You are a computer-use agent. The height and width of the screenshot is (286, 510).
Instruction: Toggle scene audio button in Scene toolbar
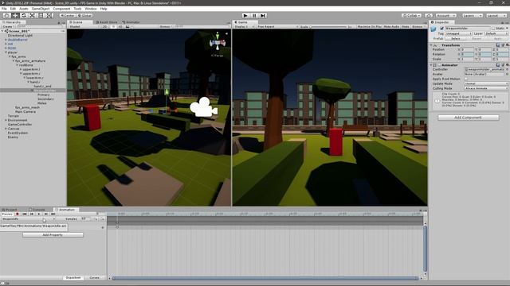(x=120, y=26)
